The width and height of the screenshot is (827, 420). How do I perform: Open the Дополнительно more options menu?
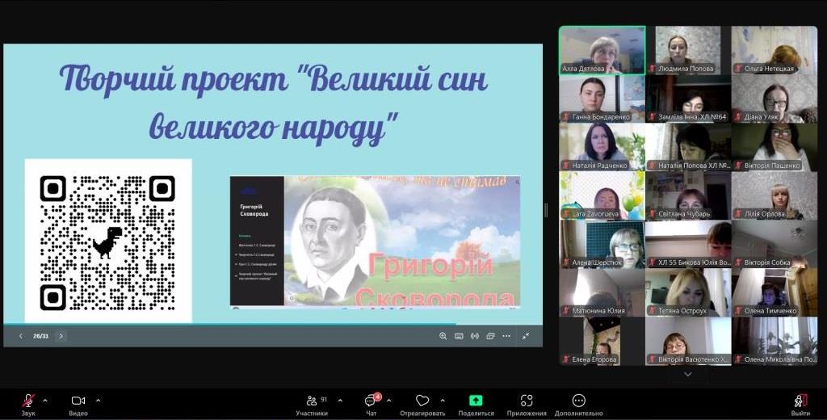coord(578,405)
